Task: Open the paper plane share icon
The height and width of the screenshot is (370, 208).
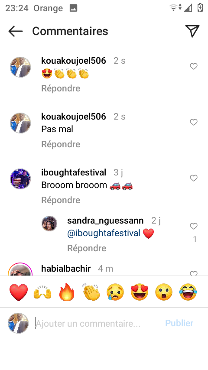Action: [192, 31]
